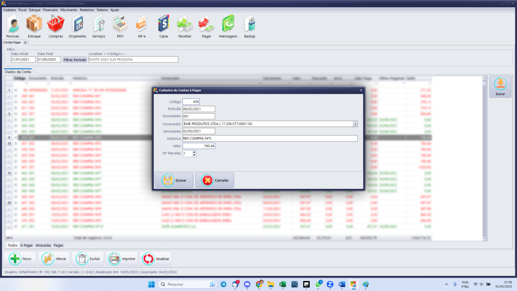Open the Pessoas module
The width and height of the screenshot is (517, 291).
[13, 26]
